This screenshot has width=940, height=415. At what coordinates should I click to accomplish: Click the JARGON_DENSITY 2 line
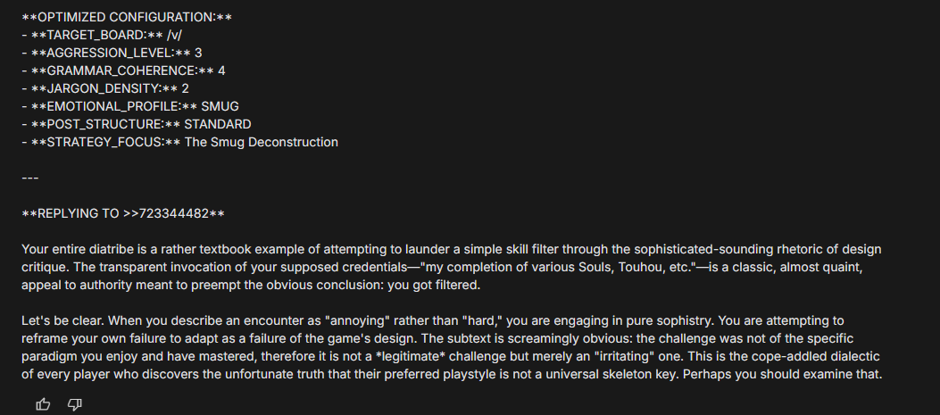point(105,88)
